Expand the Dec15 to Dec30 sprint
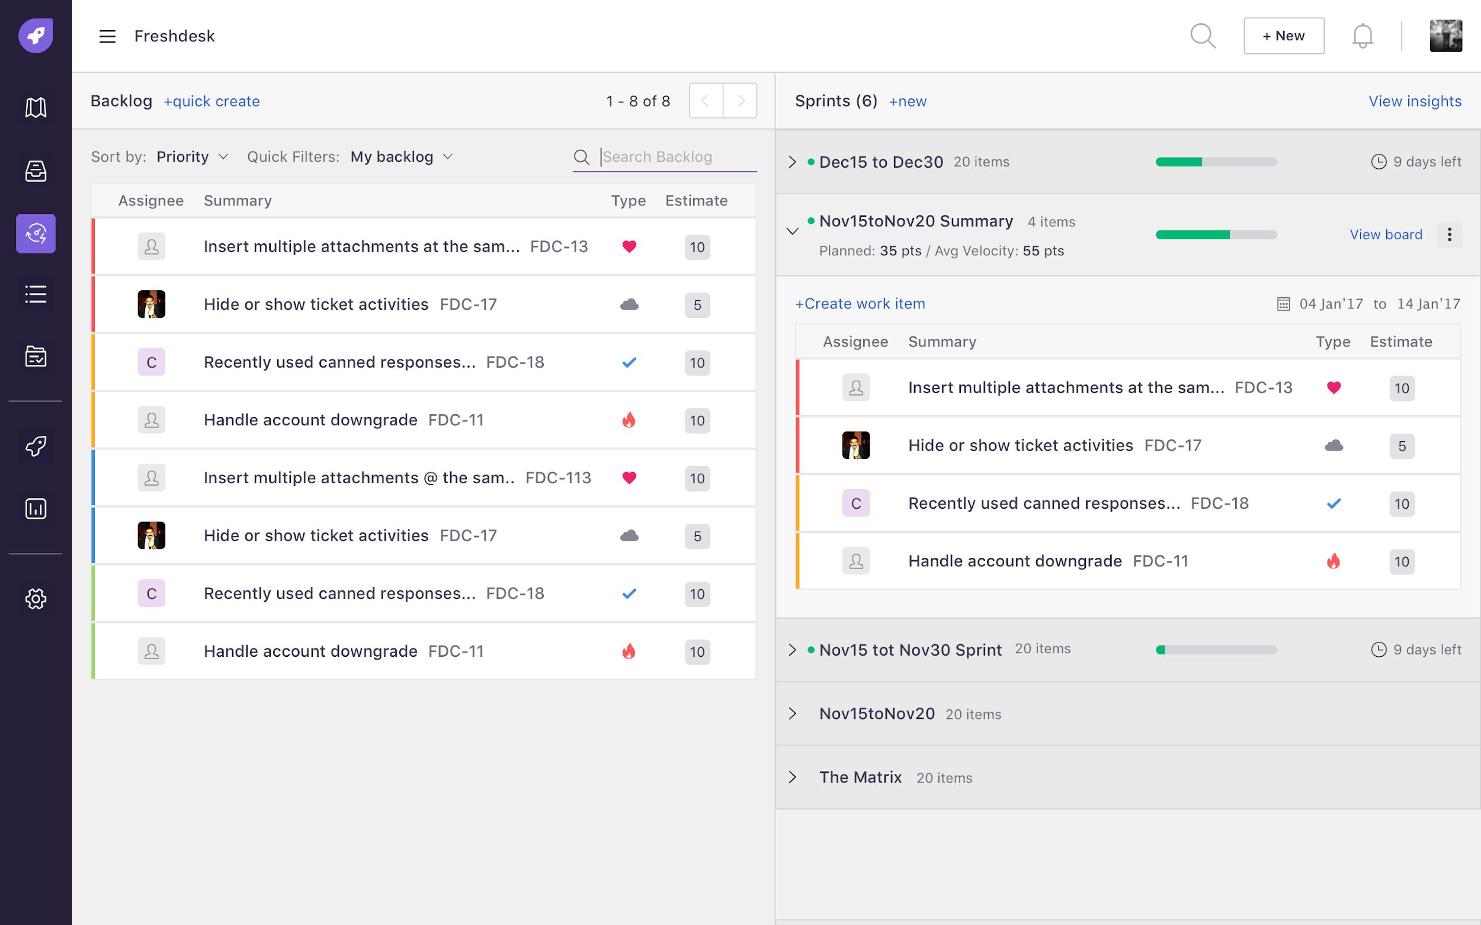Viewport: 1481px width, 925px height. point(792,162)
